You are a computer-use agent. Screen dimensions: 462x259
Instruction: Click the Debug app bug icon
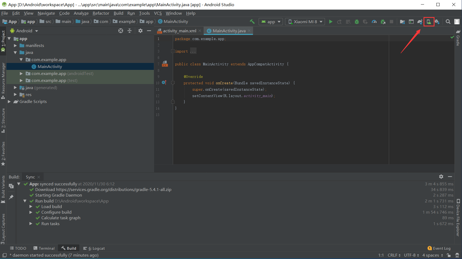(357, 22)
